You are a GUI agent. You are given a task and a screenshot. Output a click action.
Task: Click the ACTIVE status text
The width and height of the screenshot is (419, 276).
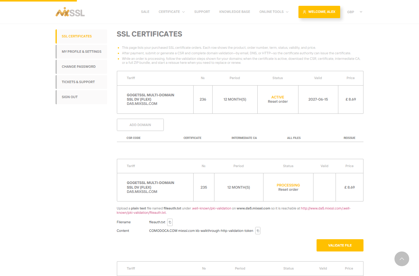coord(278,97)
